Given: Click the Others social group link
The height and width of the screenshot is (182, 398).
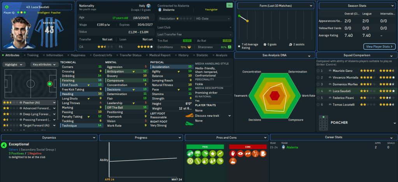Looking at the screenshot, I should pyautogui.click(x=13, y=149).
